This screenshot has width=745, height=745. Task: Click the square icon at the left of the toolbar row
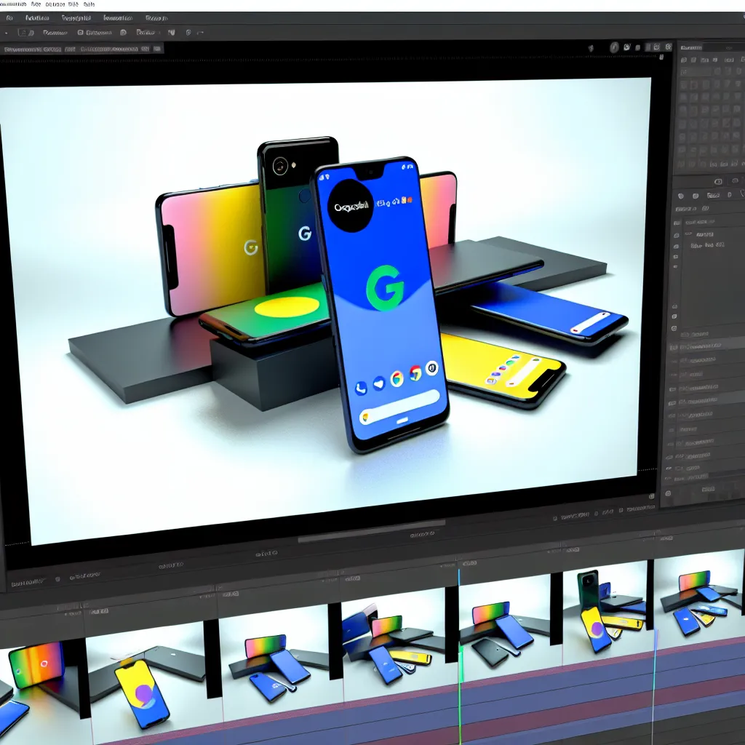[x=22, y=32]
